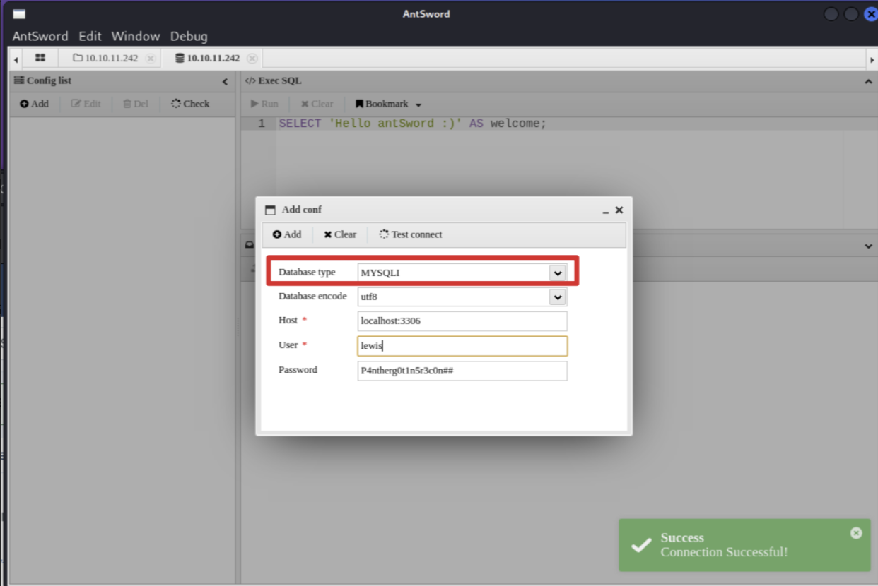Expand the Bookmark dropdown menu
Viewport: 878px width, 586px height.
[x=418, y=104]
